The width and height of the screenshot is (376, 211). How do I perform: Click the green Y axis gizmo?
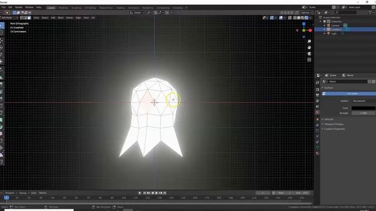click(x=304, y=30)
